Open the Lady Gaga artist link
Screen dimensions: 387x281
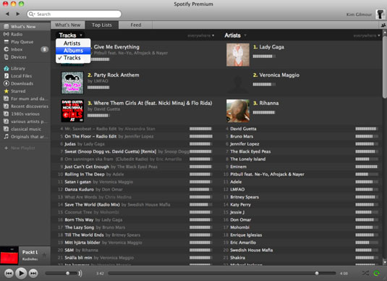click(x=271, y=47)
